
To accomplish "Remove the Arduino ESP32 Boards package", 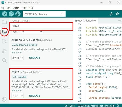I will (x=34, y=58).
